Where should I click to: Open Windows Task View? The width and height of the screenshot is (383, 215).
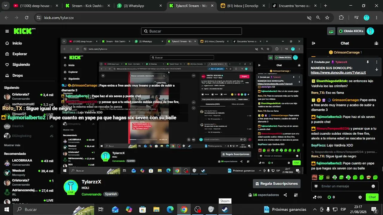[x=101, y=210]
